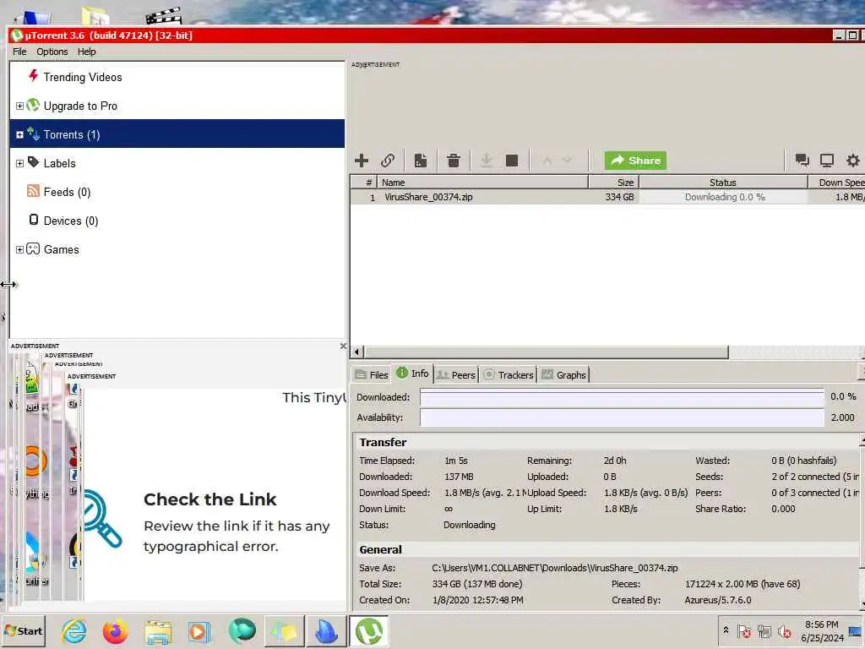Open the Start menu
Viewport: 865px width, 649px height.
pos(23,630)
